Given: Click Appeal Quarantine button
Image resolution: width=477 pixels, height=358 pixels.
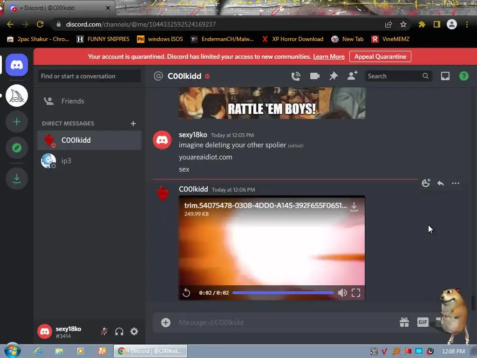Looking at the screenshot, I should (380, 56).
